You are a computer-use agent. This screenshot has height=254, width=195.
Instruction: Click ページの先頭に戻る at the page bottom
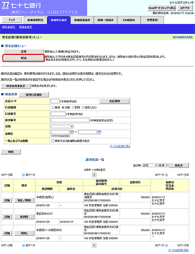point(178,250)
